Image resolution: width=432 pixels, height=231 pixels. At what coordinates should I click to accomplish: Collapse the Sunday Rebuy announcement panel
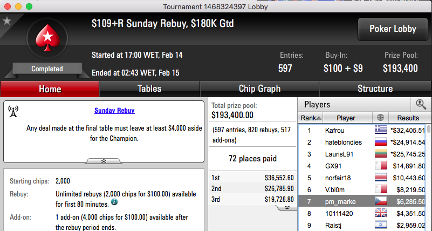point(104,161)
